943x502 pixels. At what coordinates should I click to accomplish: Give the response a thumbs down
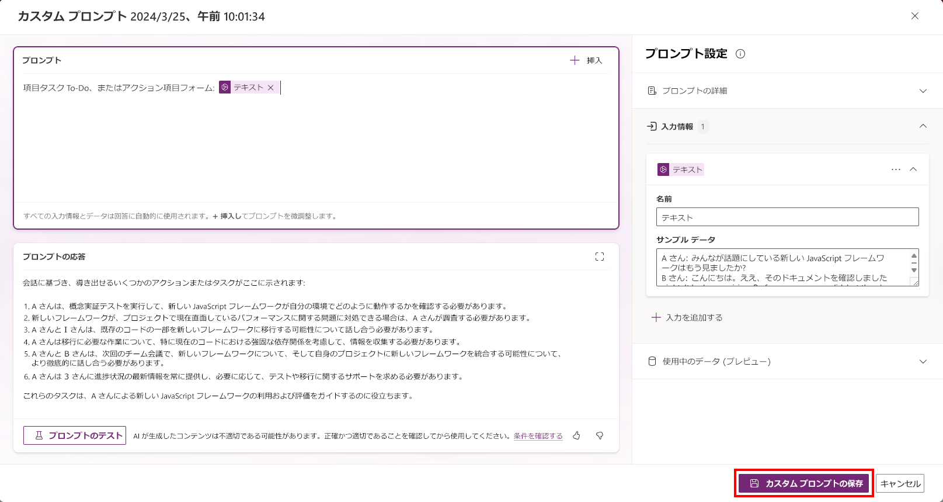click(599, 435)
